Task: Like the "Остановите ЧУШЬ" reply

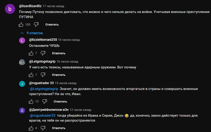Action: point(31,53)
